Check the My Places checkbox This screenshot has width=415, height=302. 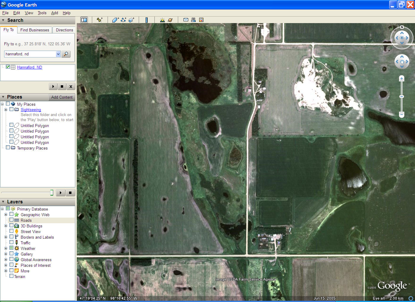pyautogui.click(x=8, y=104)
